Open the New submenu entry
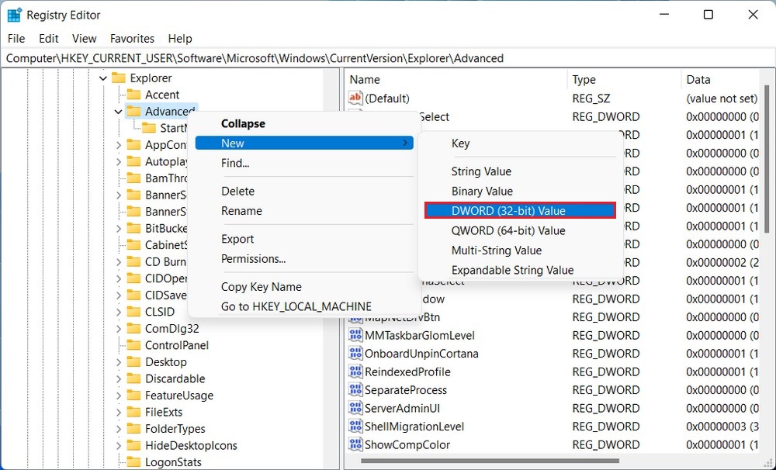776x470 pixels. 304,143
